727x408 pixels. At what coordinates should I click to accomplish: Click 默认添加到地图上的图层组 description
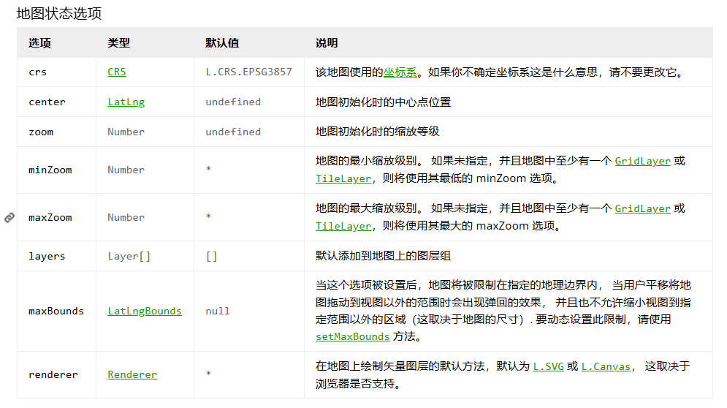[384, 256]
